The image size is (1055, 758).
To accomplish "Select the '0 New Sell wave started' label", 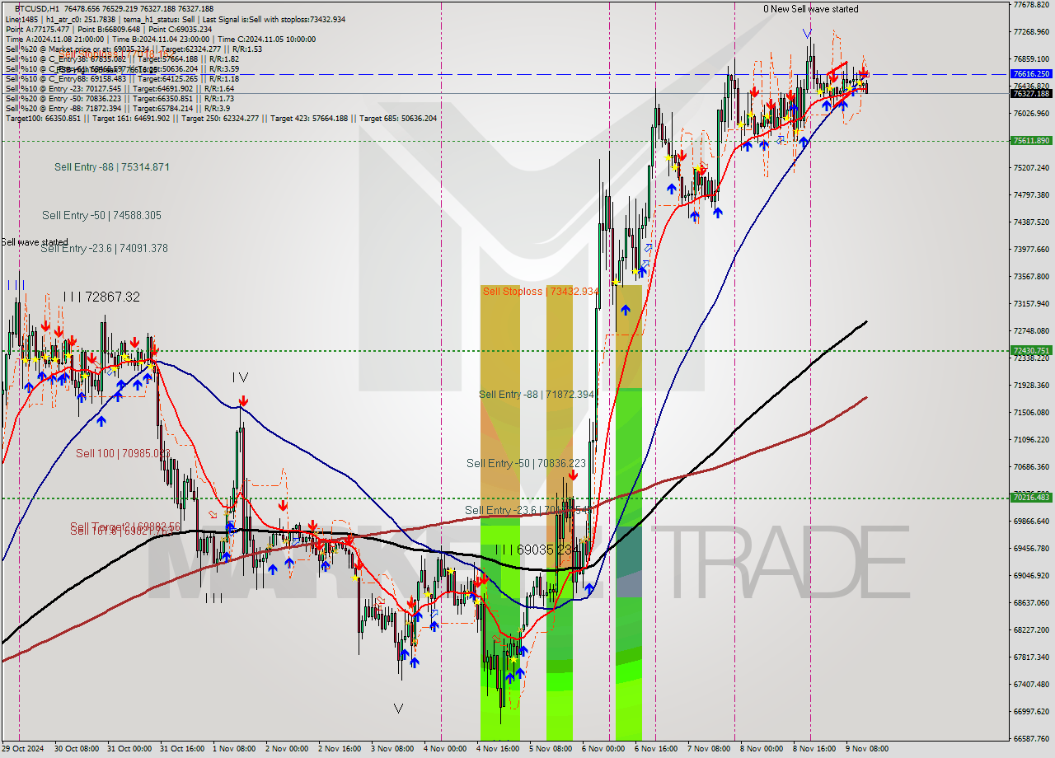I will (x=810, y=9).
